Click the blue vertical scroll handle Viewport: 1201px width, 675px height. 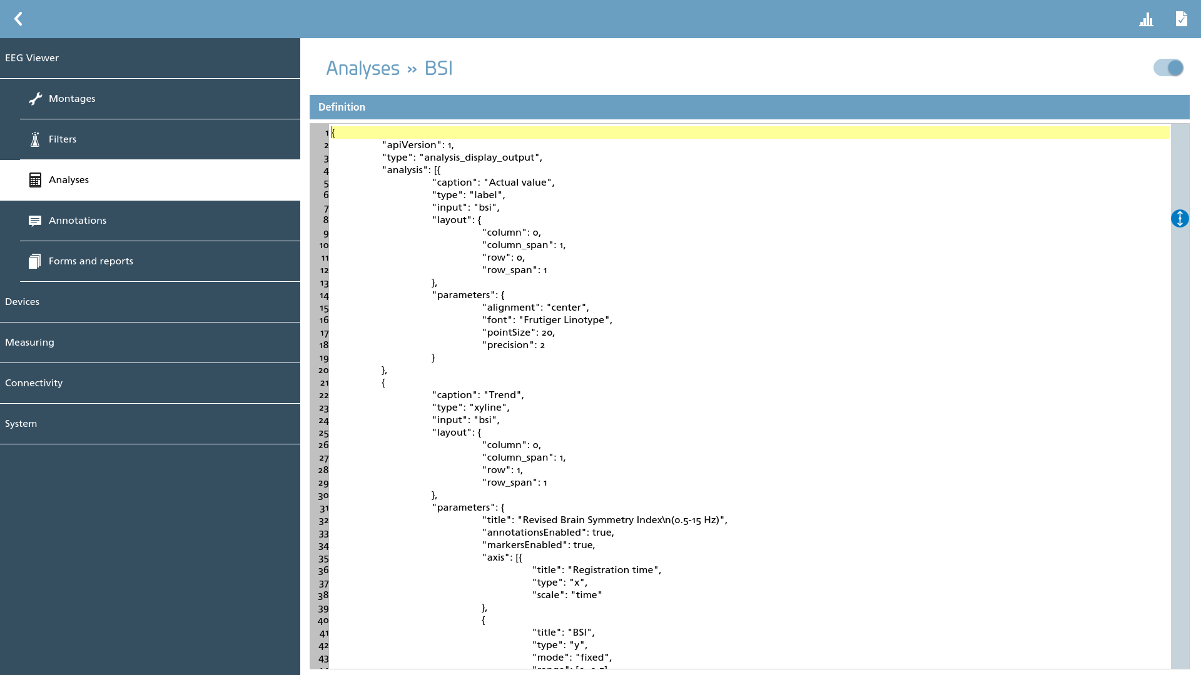(x=1180, y=219)
